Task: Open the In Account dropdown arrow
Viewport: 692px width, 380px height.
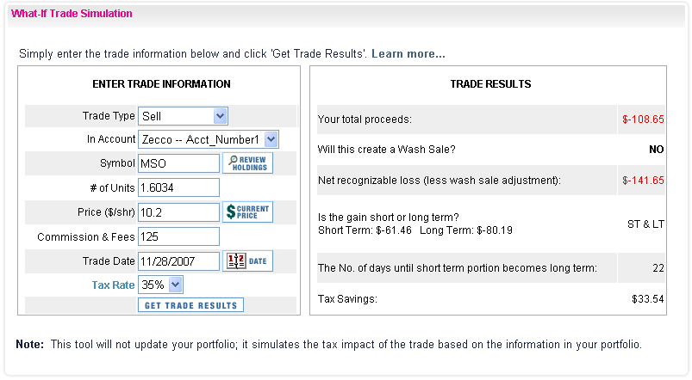Action: pyautogui.click(x=271, y=139)
